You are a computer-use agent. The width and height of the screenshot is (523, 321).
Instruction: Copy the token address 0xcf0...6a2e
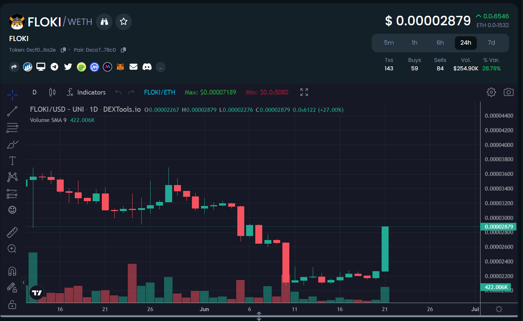63,50
